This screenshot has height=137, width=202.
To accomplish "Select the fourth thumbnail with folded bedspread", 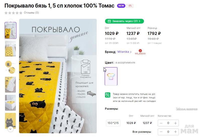I will click(10, 85).
